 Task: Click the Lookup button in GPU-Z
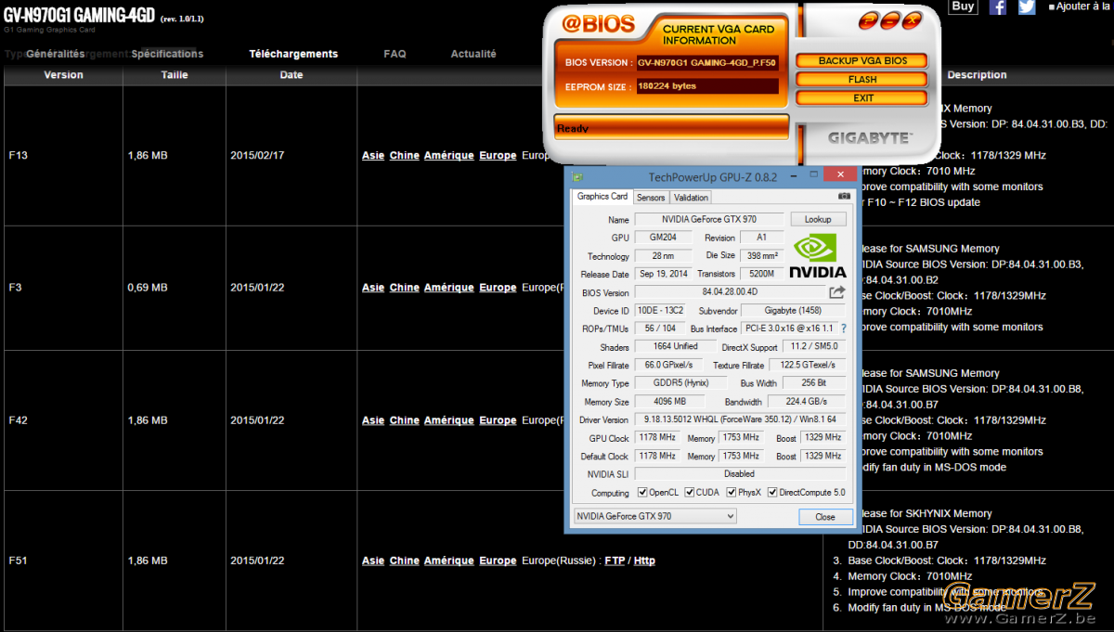818,219
